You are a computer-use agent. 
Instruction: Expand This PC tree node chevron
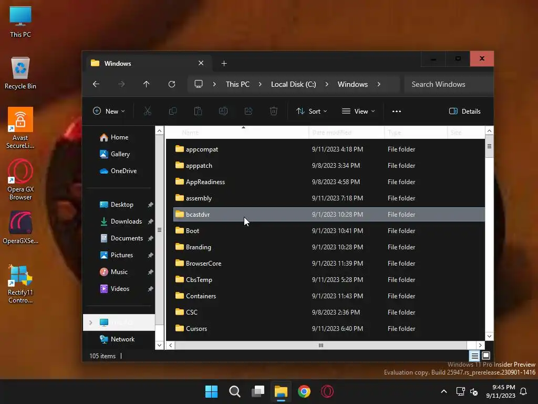tap(90, 322)
